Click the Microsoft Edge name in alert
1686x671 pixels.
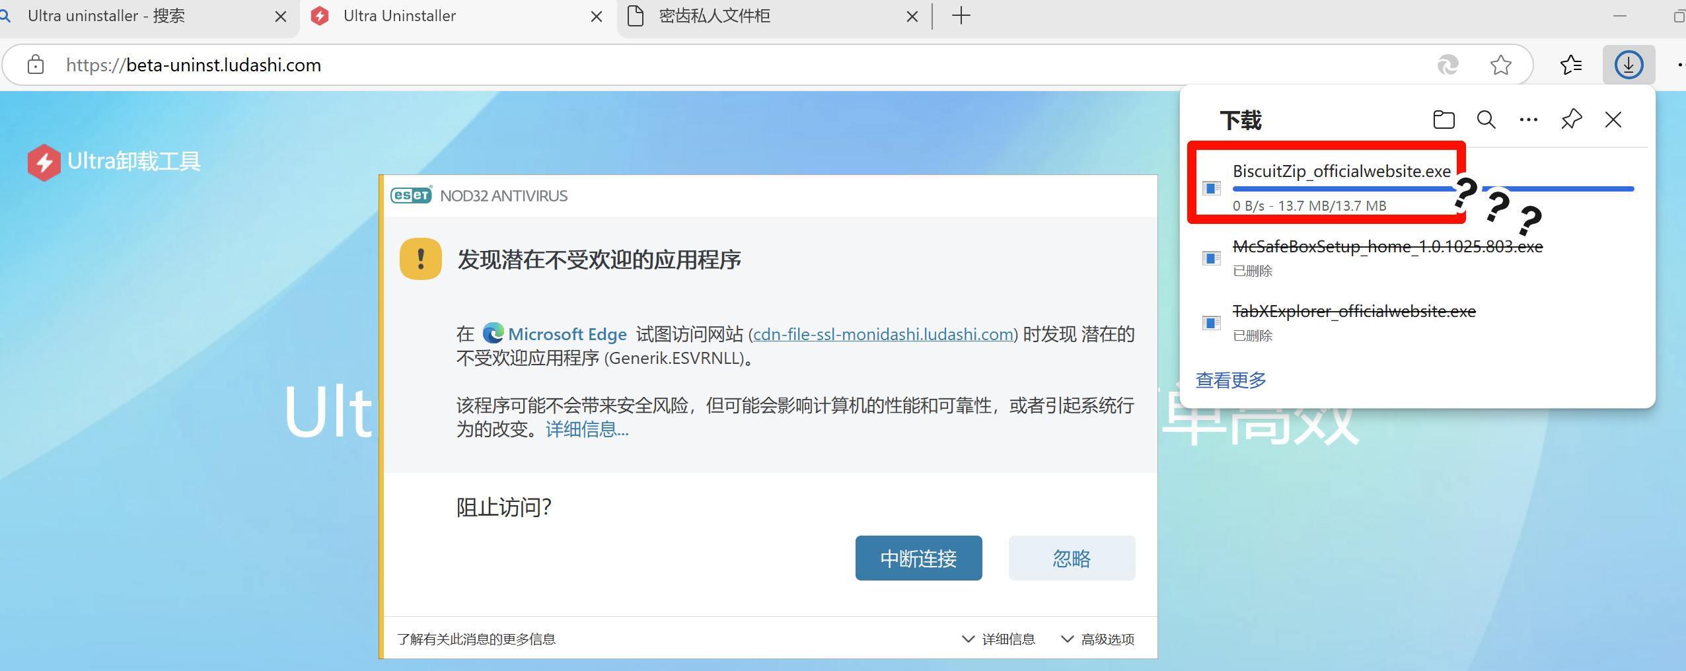click(x=567, y=334)
